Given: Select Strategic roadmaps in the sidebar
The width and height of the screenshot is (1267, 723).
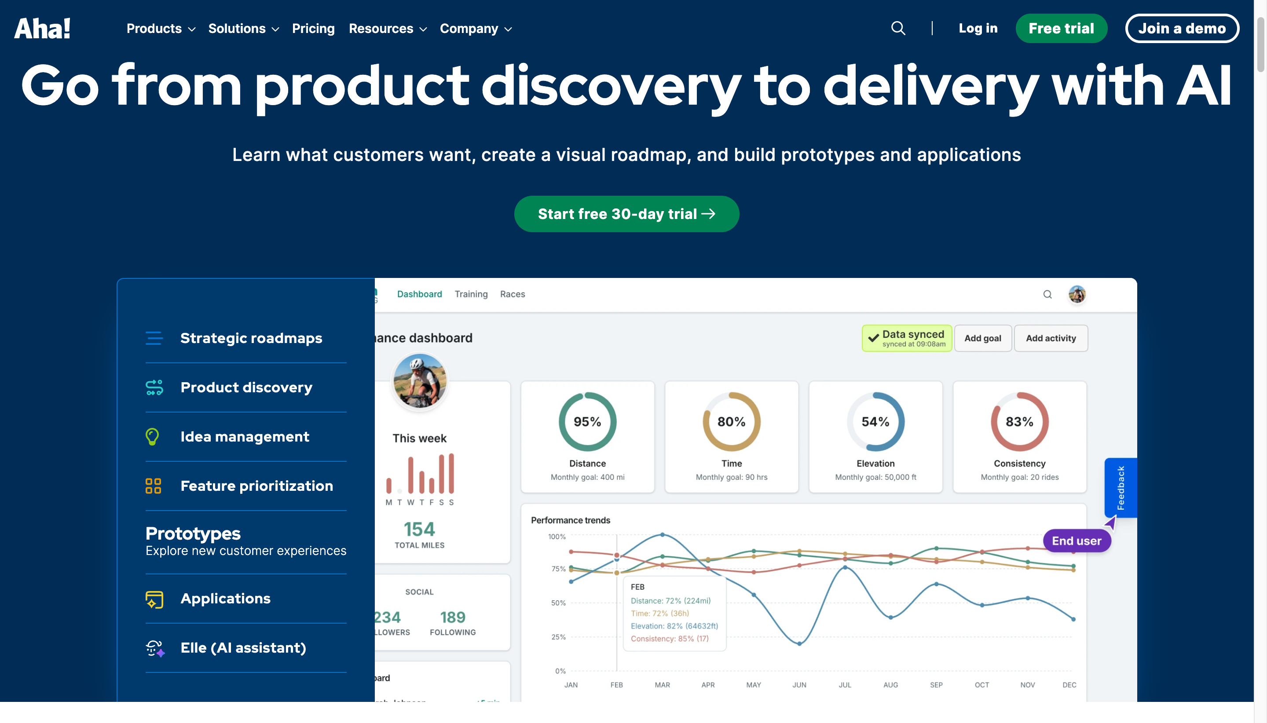Looking at the screenshot, I should click(246, 338).
